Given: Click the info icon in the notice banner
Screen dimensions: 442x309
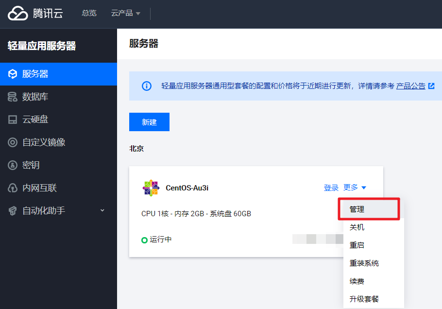Looking at the screenshot, I should click(147, 86).
